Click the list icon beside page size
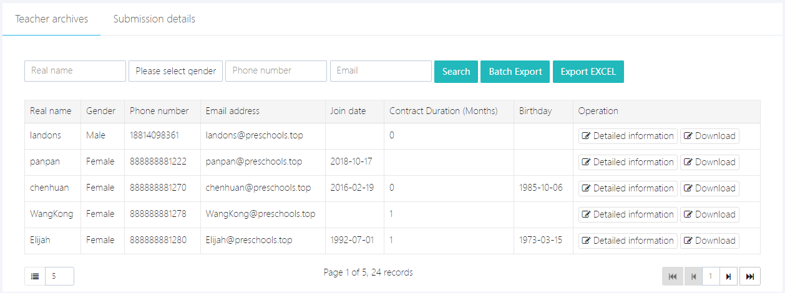This screenshot has width=785, height=293. 35,276
